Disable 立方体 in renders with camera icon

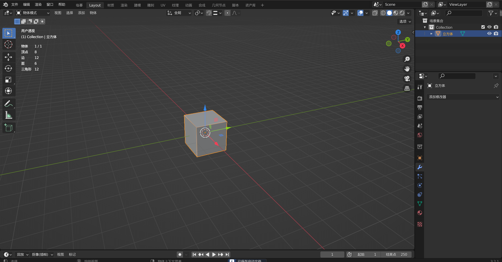(x=496, y=33)
